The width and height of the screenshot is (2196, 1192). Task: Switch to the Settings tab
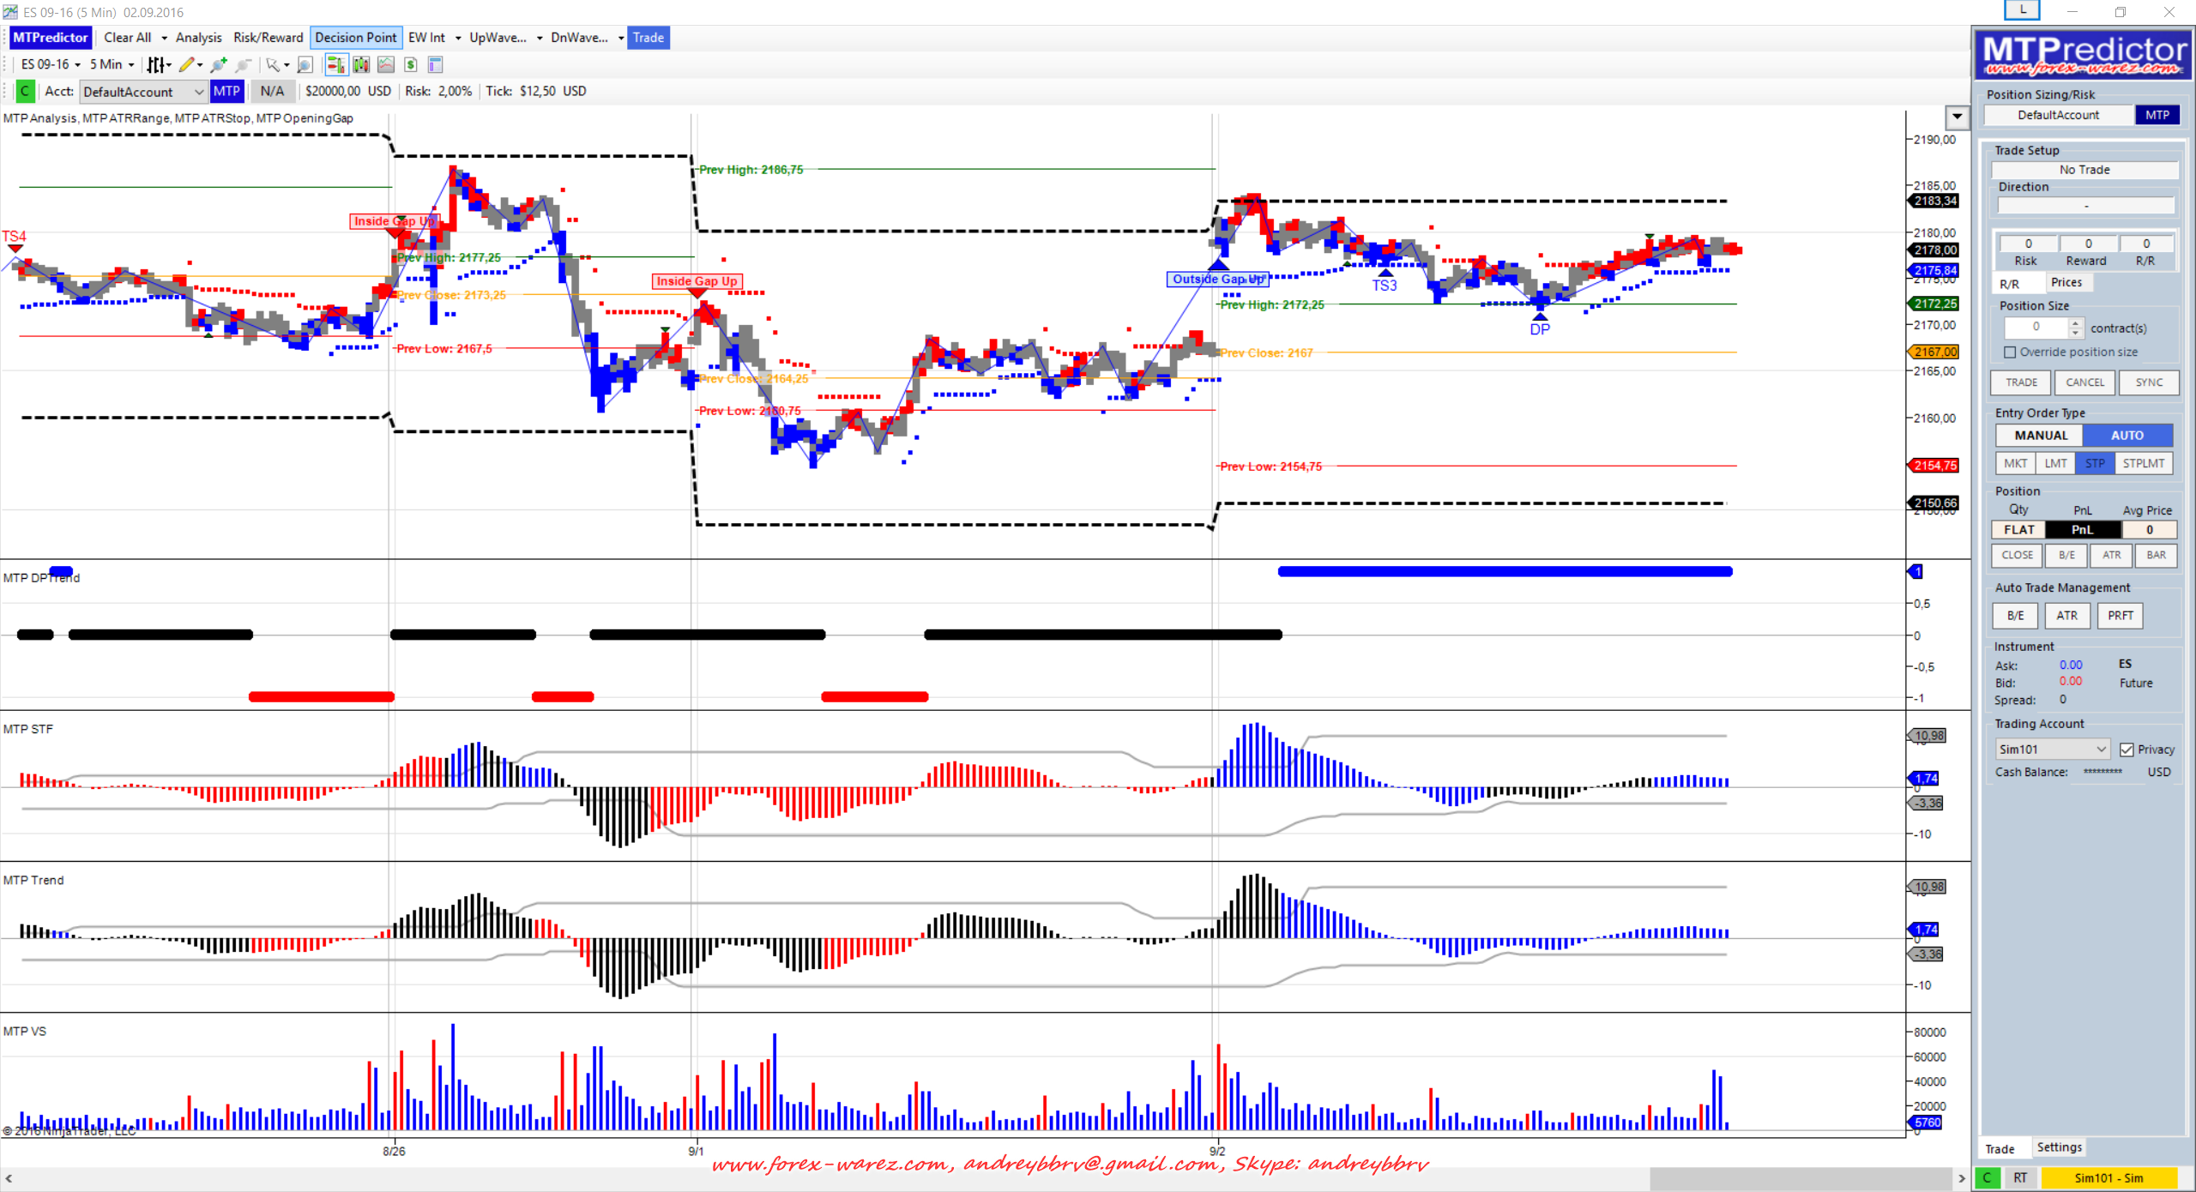pos(2059,1147)
